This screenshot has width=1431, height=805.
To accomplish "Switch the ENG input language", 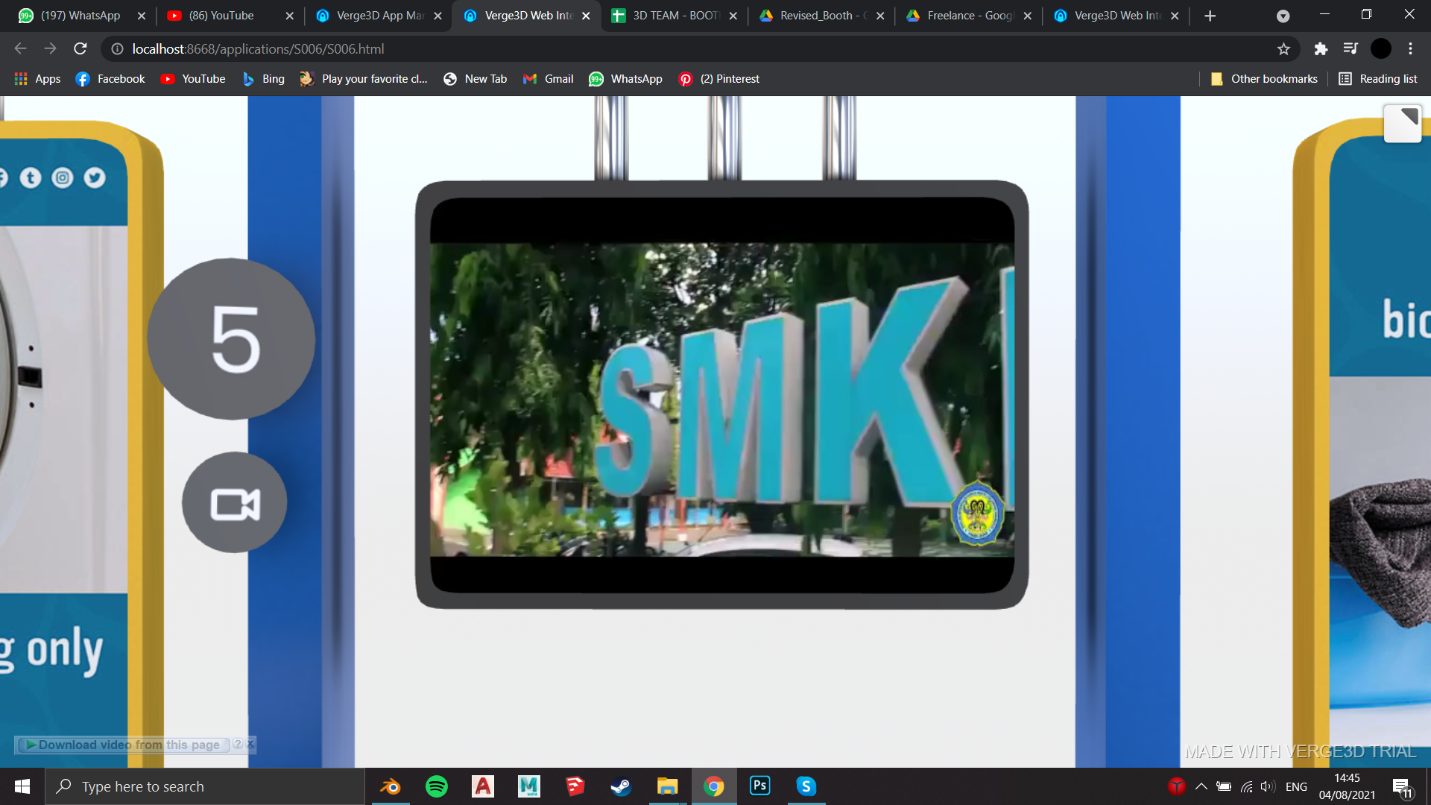I will click(x=1296, y=786).
